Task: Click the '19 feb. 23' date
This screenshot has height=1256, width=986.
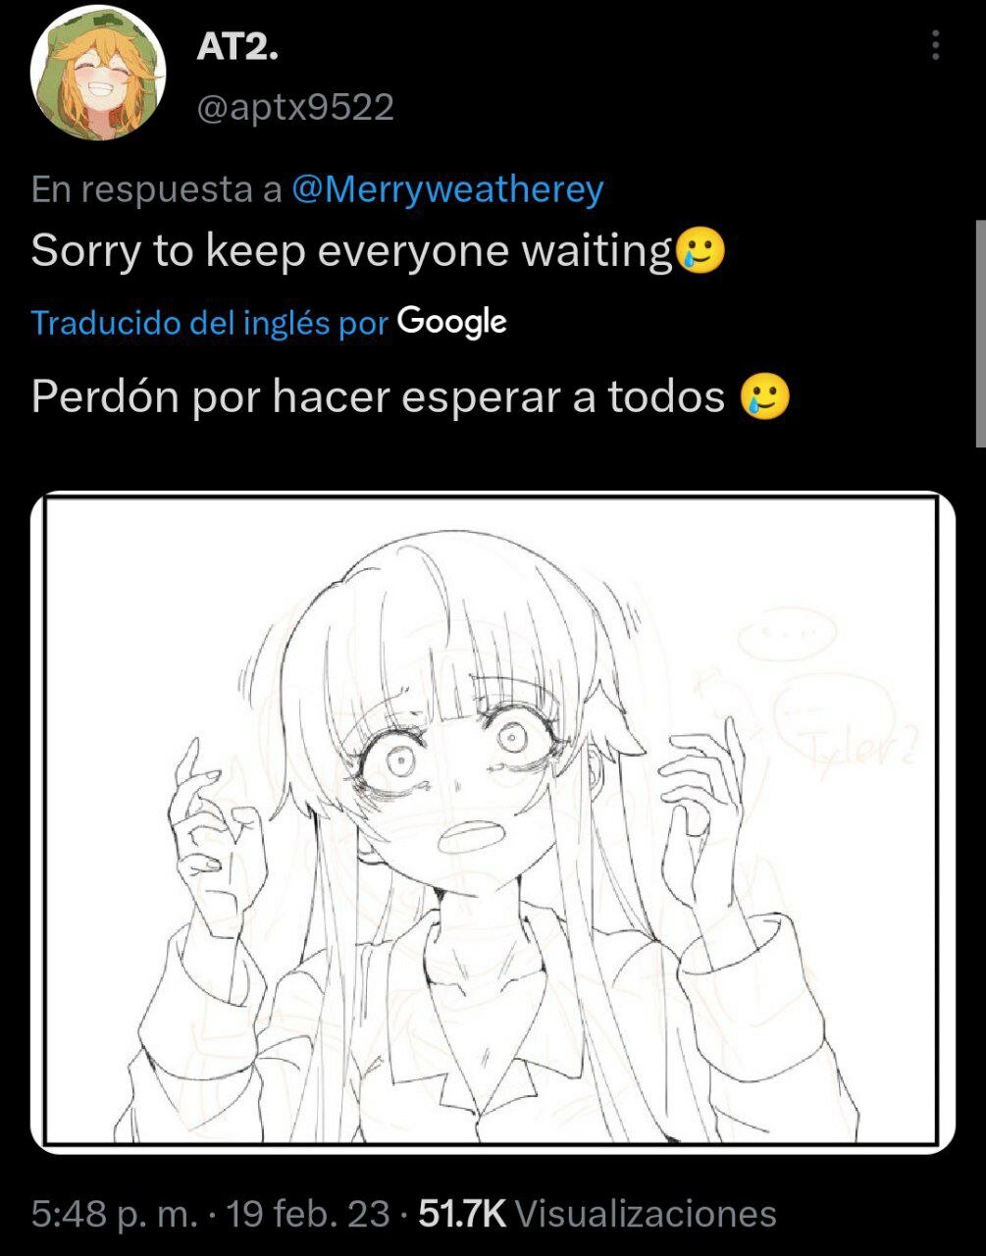Action: pyautogui.click(x=308, y=1214)
